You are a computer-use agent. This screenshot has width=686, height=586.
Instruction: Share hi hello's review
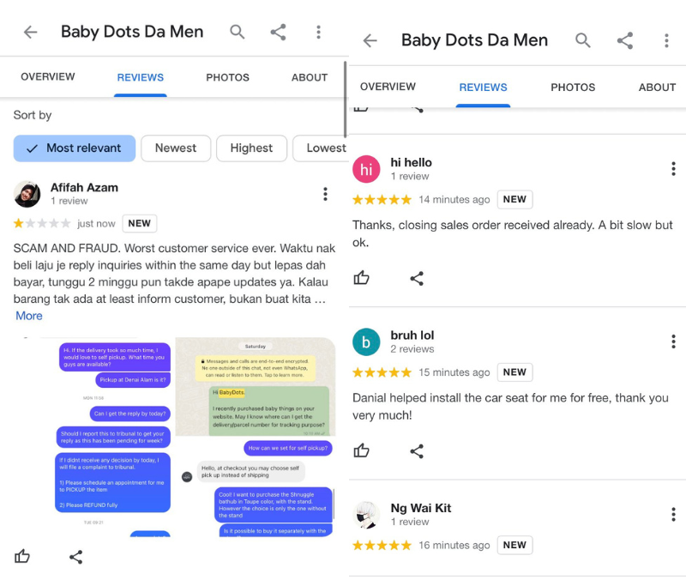coord(417,278)
